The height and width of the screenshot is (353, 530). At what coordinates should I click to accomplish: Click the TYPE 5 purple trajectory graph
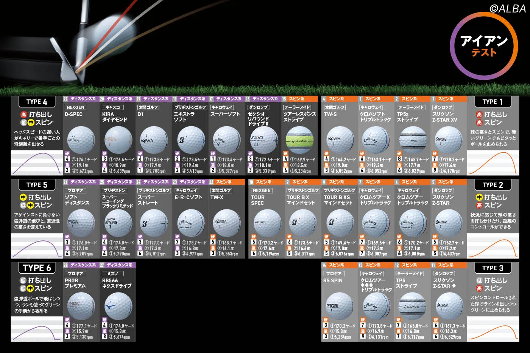tap(37, 246)
